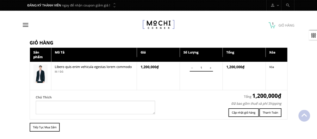Click the jacket product thumbnail
The image size is (317, 139).
(x=41, y=73)
